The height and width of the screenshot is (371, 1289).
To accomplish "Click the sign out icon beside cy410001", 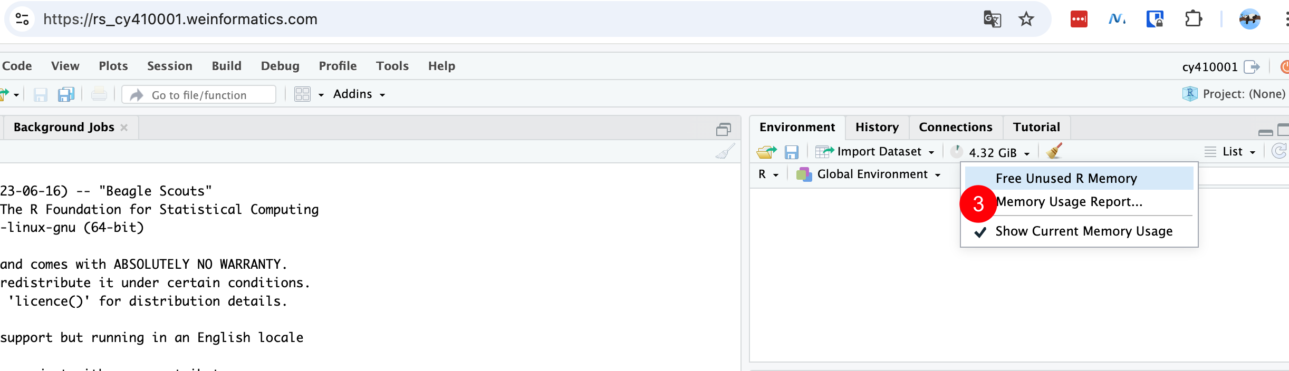I will (x=1252, y=67).
